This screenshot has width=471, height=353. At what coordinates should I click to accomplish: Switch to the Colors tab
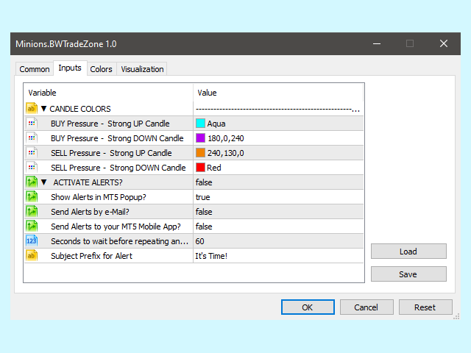[x=102, y=69]
